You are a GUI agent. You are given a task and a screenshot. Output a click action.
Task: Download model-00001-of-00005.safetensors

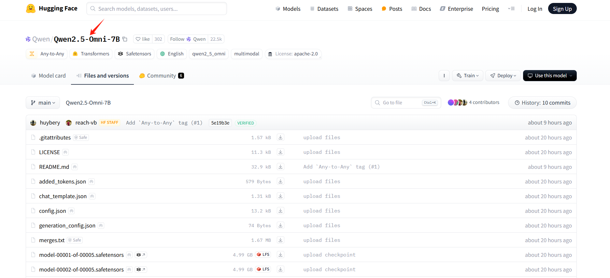tap(280, 255)
